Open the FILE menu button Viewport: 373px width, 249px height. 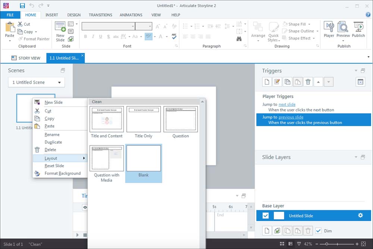coord(10,15)
